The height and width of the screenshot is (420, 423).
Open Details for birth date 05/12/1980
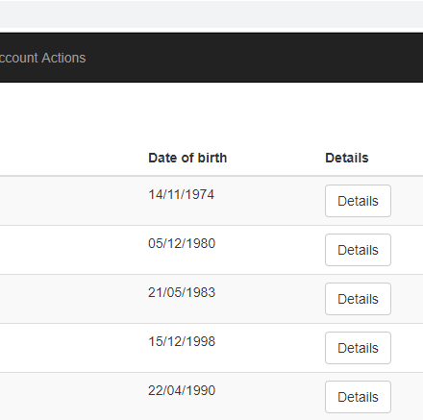358,250
